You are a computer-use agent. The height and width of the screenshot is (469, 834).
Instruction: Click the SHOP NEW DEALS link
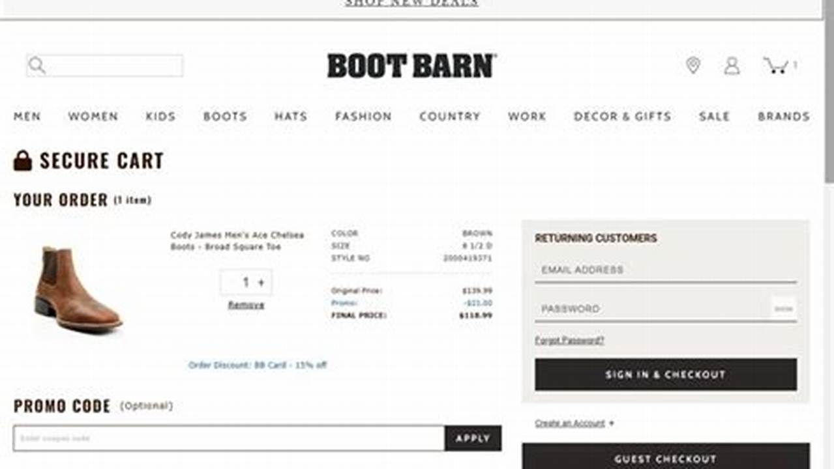tap(410, 3)
